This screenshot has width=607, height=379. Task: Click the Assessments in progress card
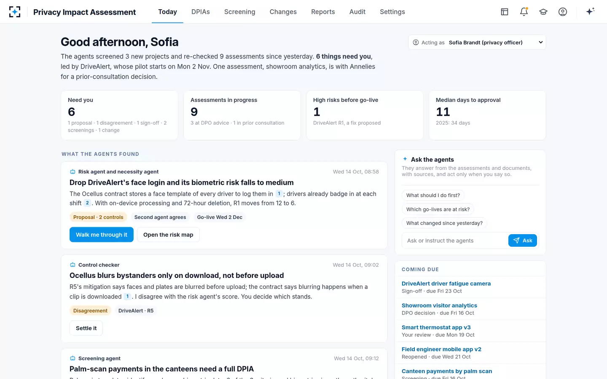pos(242,115)
